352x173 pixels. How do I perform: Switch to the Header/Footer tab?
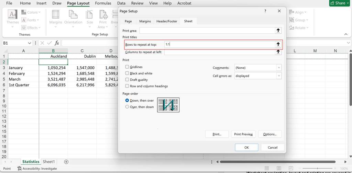pos(167,21)
